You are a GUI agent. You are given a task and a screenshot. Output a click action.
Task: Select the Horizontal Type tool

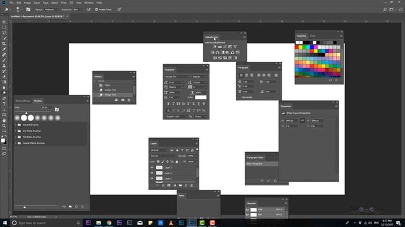(x=4, y=104)
